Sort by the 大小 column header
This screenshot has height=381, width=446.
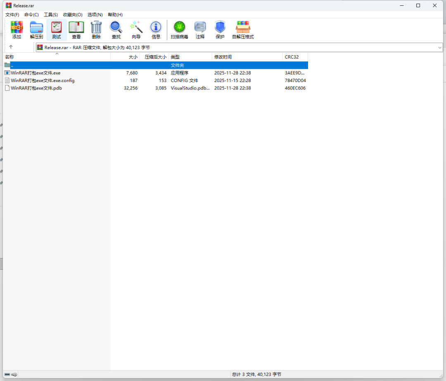(x=125, y=57)
